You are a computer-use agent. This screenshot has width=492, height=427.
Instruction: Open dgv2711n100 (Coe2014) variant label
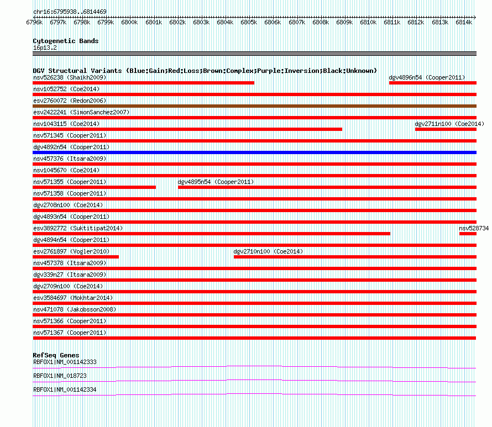tap(449, 124)
